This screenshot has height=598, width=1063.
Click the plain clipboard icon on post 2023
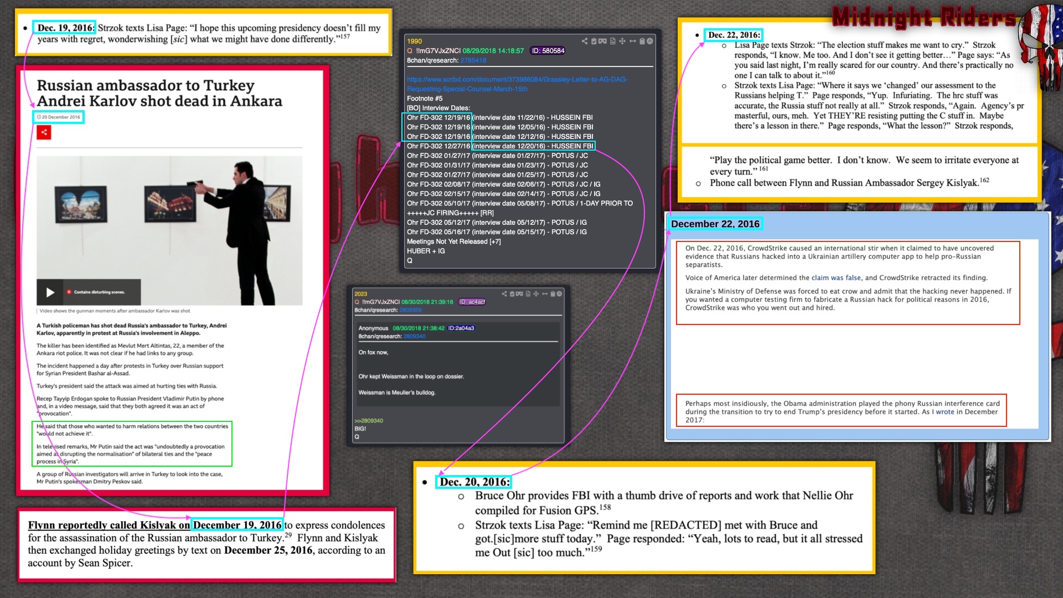pos(553,293)
